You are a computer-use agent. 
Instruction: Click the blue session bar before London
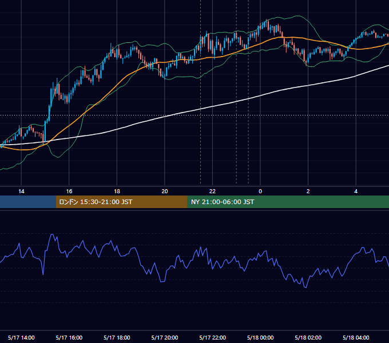coord(28,202)
